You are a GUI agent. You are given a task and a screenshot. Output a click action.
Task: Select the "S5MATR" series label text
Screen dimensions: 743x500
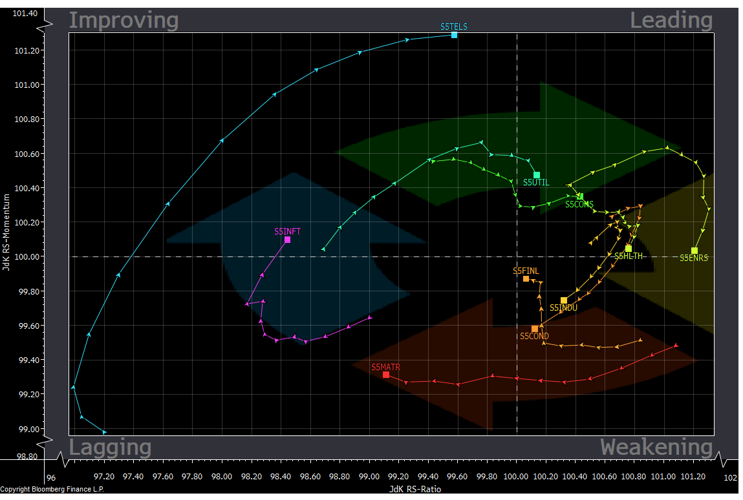pyautogui.click(x=385, y=368)
